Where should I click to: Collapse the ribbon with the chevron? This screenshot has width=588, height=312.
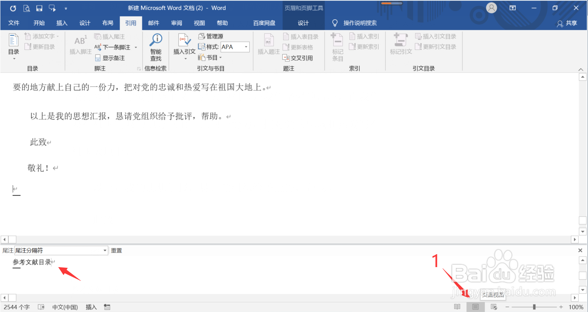click(x=581, y=69)
